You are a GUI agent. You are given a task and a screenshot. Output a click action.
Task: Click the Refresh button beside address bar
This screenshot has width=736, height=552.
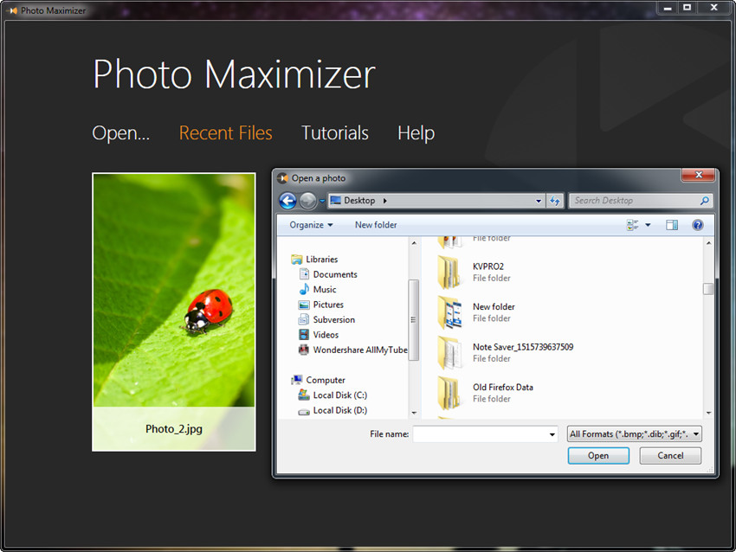click(x=555, y=201)
